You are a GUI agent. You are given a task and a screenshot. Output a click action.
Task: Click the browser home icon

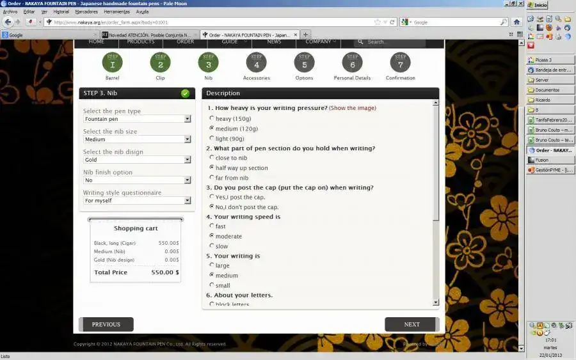pos(516,22)
